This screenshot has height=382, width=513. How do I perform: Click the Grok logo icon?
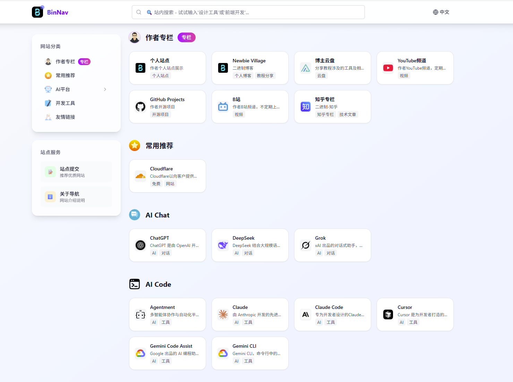(305, 245)
